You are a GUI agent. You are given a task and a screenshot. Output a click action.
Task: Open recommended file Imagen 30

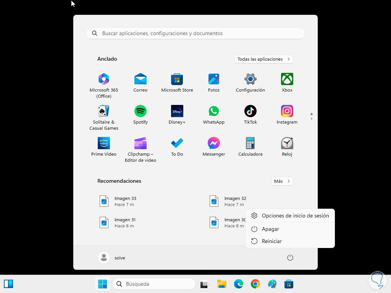point(227,223)
